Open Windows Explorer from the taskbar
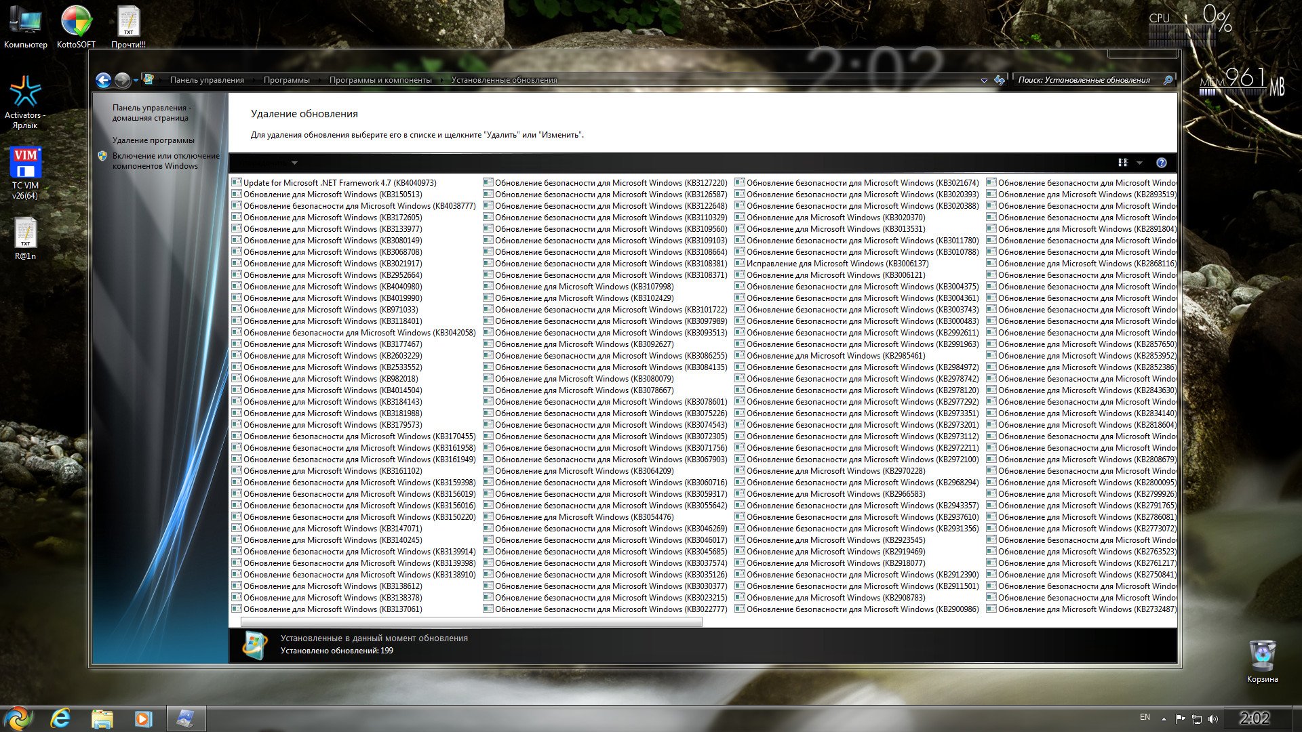The width and height of the screenshot is (1302, 732). click(x=102, y=718)
